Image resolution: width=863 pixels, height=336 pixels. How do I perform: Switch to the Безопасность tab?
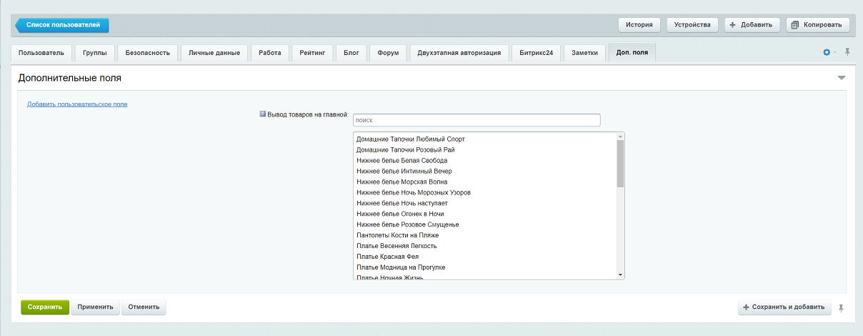point(147,53)
